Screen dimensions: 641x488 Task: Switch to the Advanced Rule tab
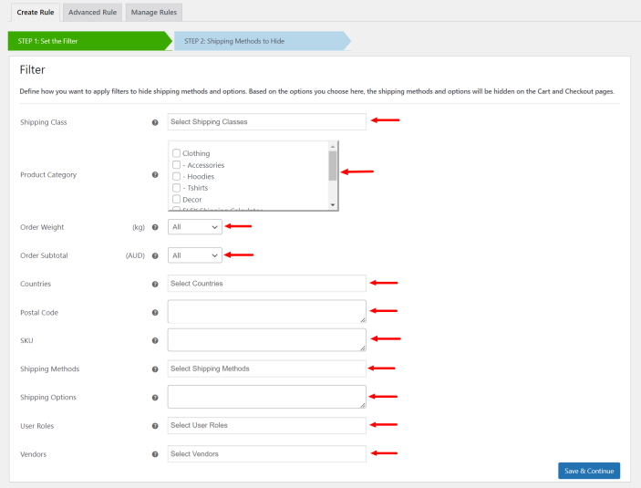point(91,12)
